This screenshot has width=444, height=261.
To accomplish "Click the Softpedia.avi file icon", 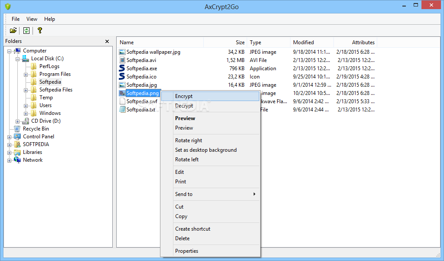I will point(122,60).
